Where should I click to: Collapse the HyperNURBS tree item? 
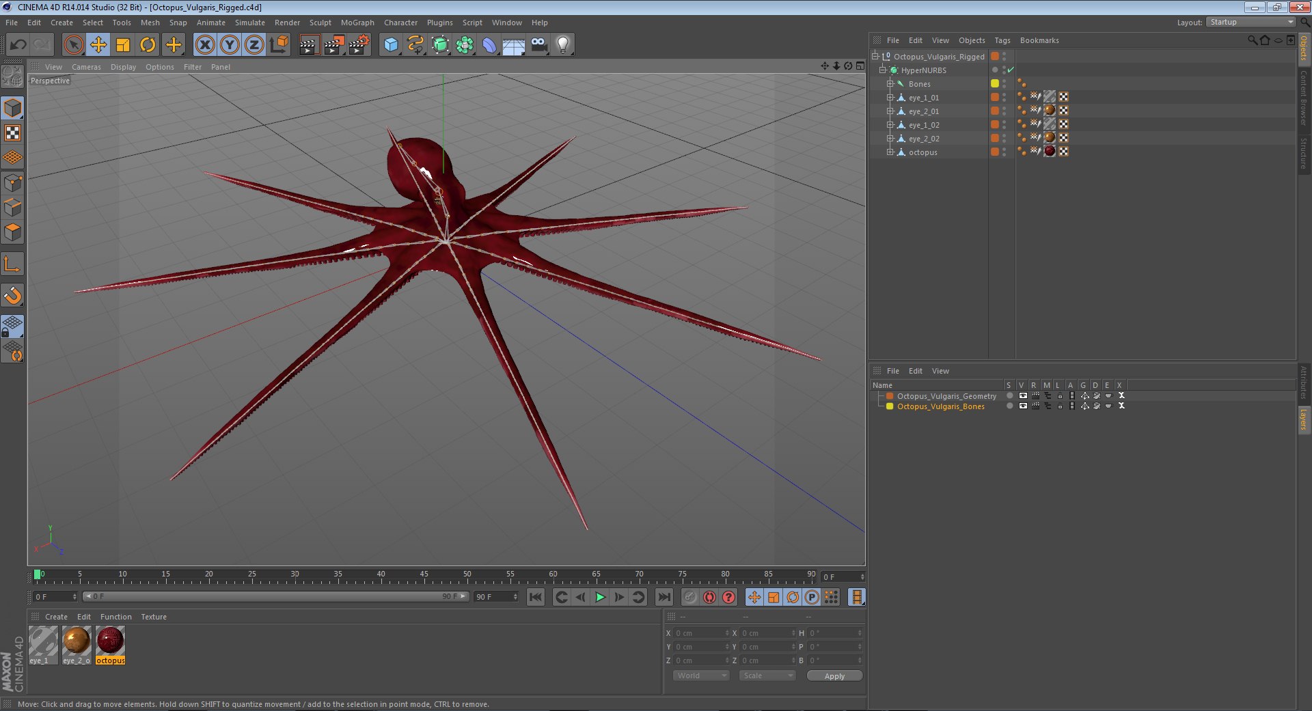coord(882,70)
